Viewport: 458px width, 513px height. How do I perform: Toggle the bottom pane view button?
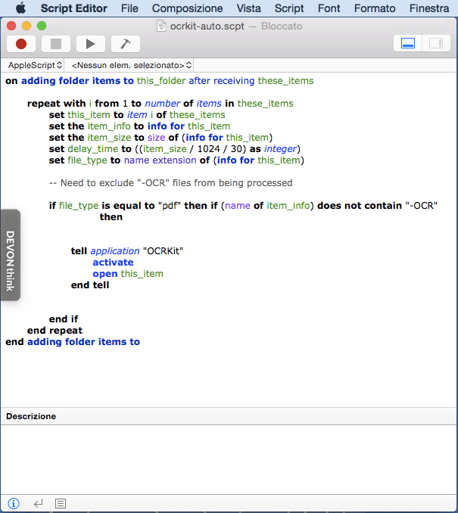(x=407, y=43)
